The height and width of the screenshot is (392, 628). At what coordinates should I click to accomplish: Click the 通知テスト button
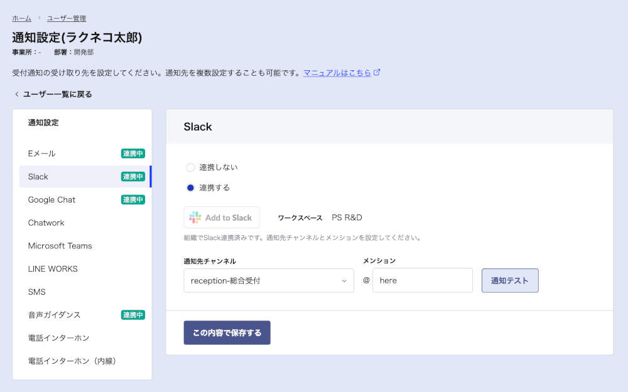tap(510, 280)
